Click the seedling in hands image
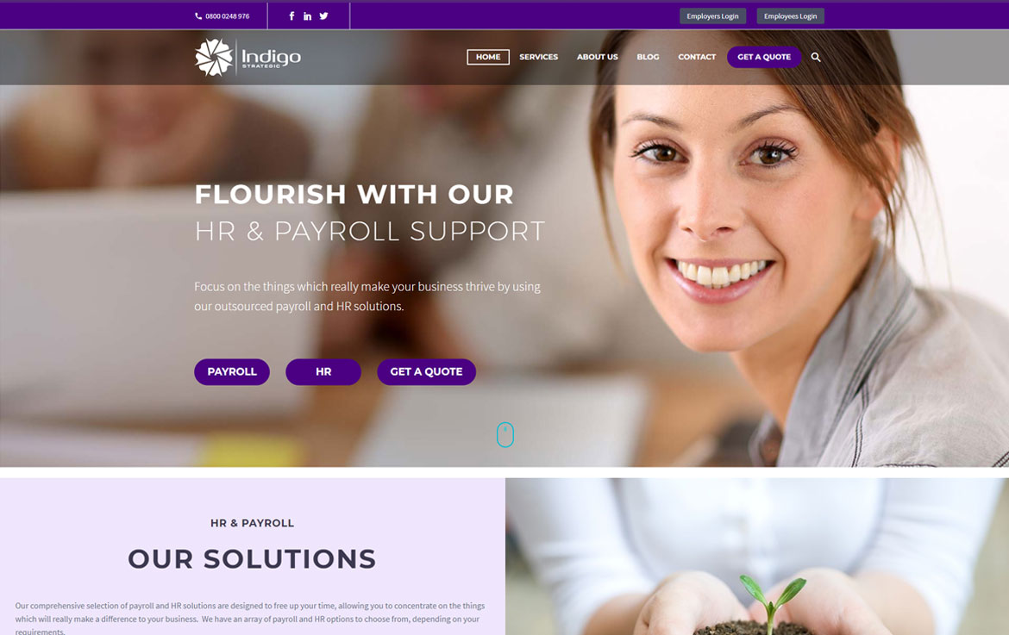The width and height of the screenshot is (1009, 635). tap(757, 557)
